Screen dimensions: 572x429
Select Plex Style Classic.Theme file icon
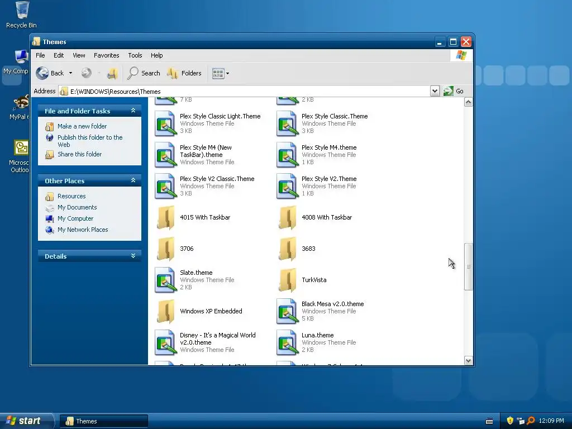[288, 123]
